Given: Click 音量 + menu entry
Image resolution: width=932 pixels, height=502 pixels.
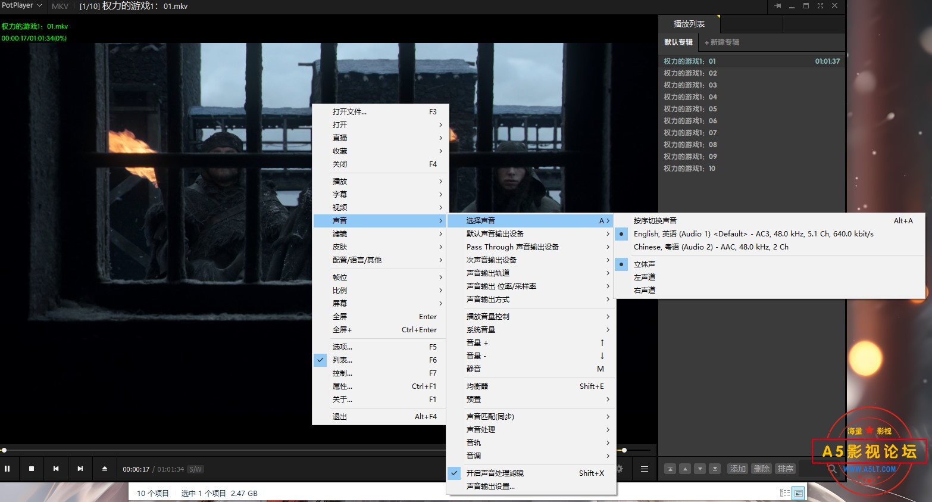Looking at the screenshot, I should click(531, 343).
